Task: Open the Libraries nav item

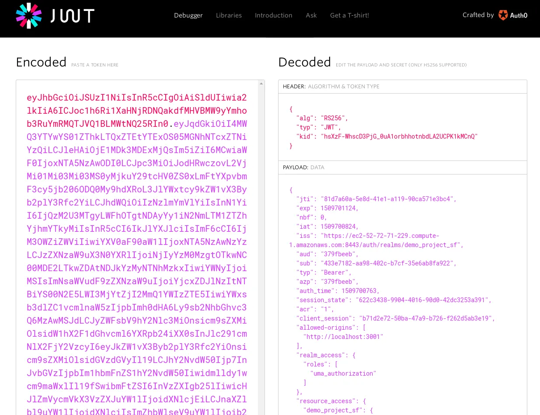Action: [229, 15]
